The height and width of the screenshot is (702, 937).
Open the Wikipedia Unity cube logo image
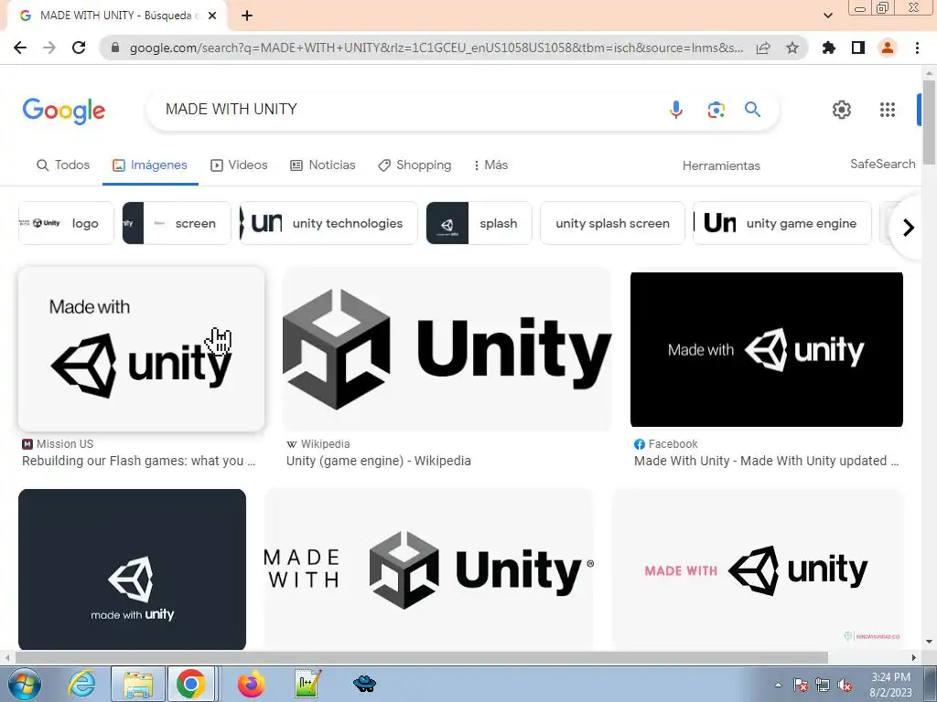(x=447, y=349)
